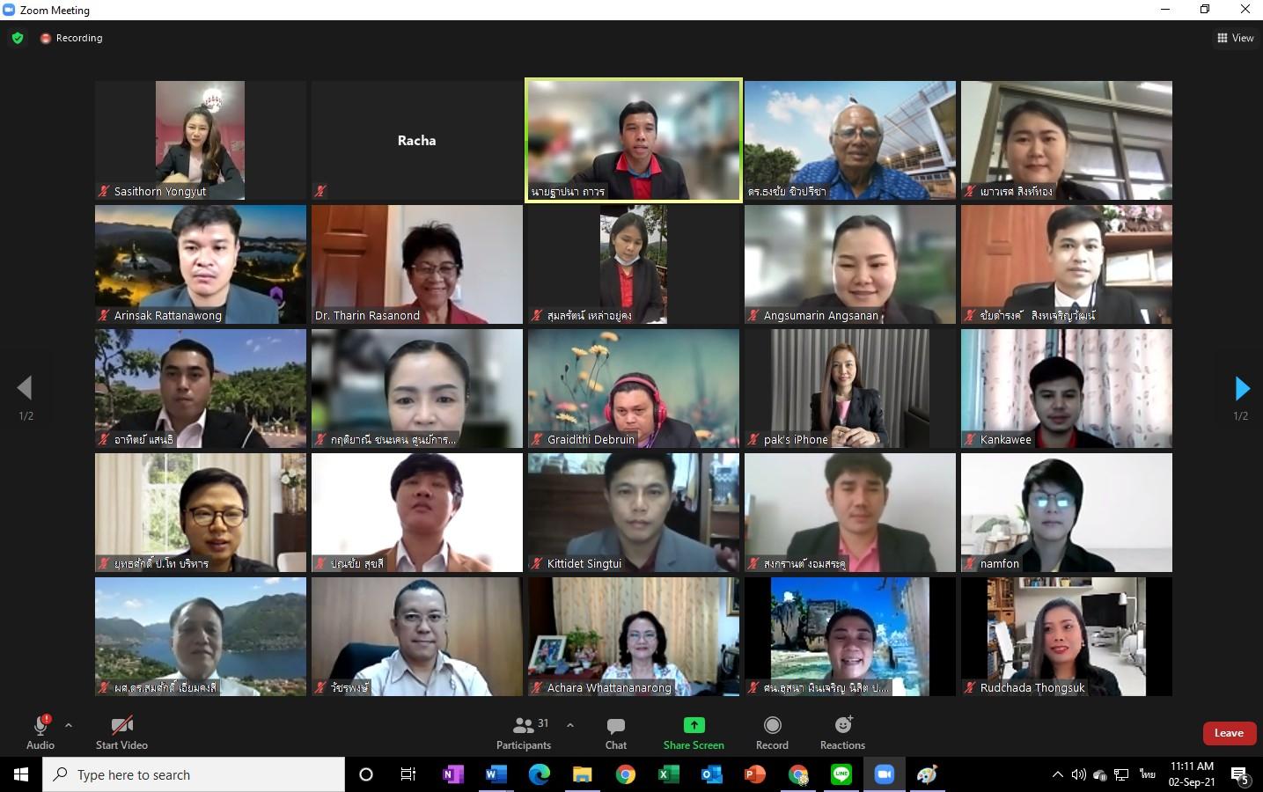
Task: Open the LINE app in taskbar
Action: tap(841, 774)
